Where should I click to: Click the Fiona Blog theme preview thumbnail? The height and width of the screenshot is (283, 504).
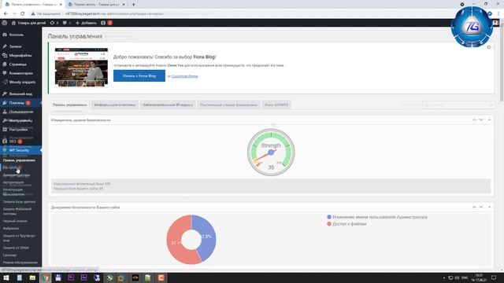click(x=81, y=68)
